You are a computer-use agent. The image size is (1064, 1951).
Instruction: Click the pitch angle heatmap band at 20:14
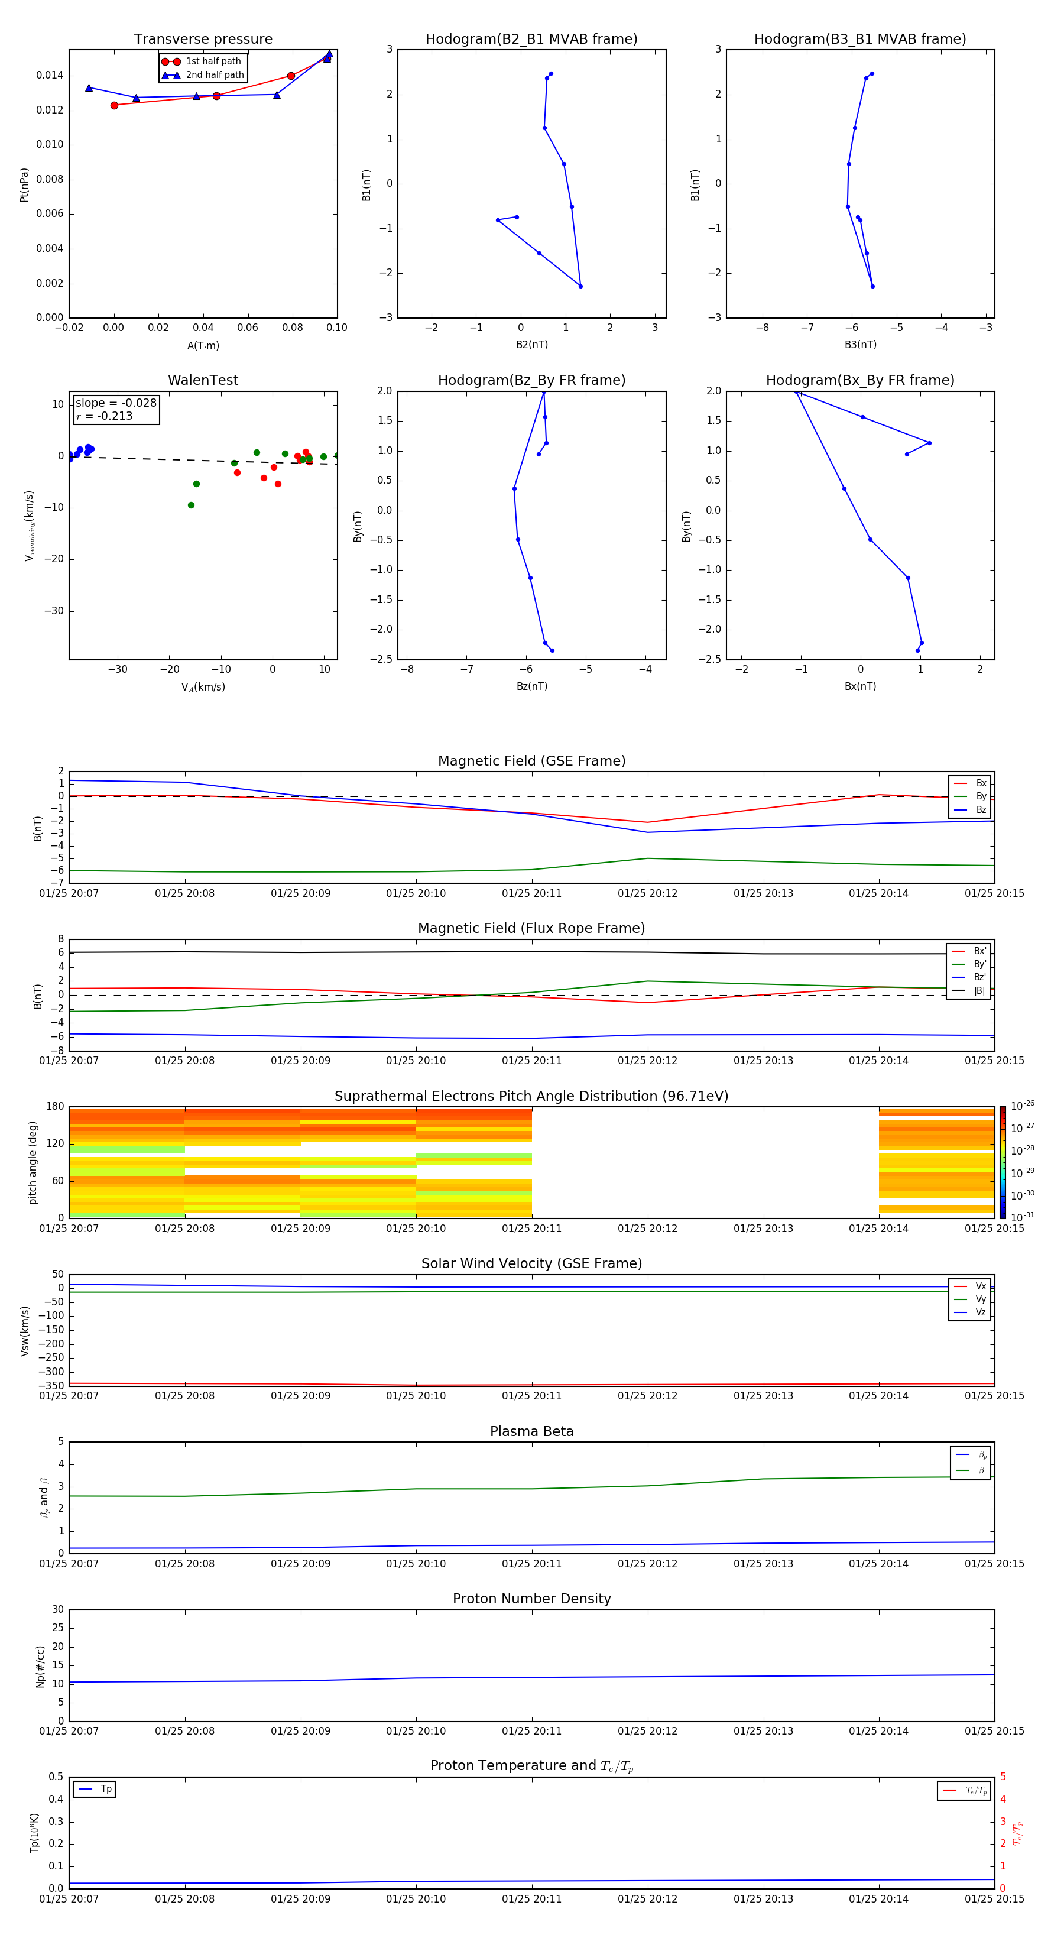[937, 1162]
